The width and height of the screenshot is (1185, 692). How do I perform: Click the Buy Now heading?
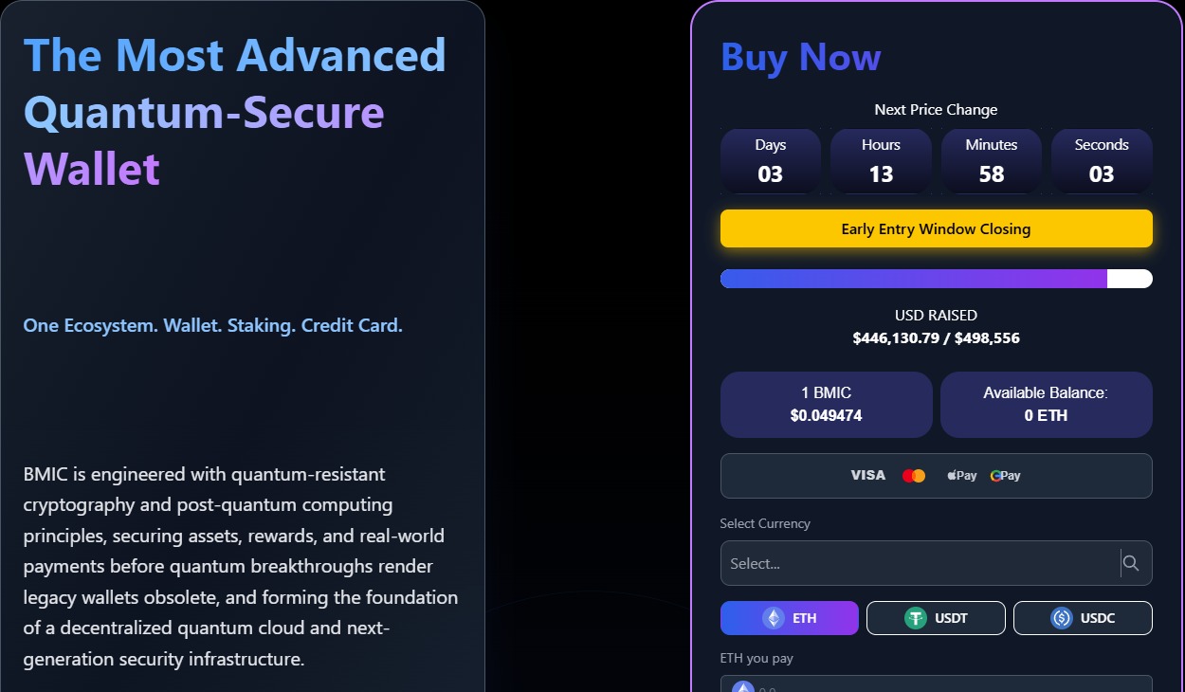pos(801,58)
